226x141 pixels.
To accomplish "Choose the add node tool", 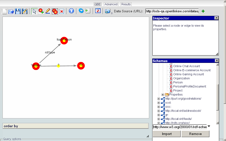I will coord(41,11).
